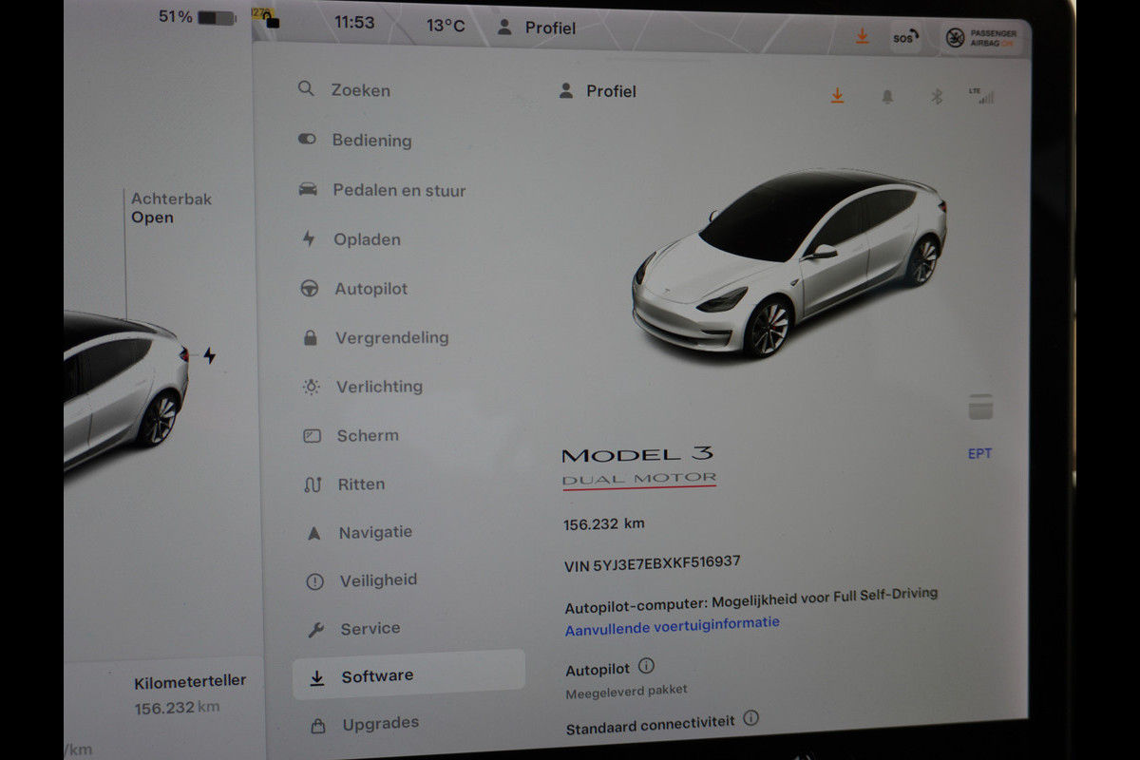1140x760 pixels.
Task: Tap the Achterbak Open trunk control
Action: pos(171,208)
